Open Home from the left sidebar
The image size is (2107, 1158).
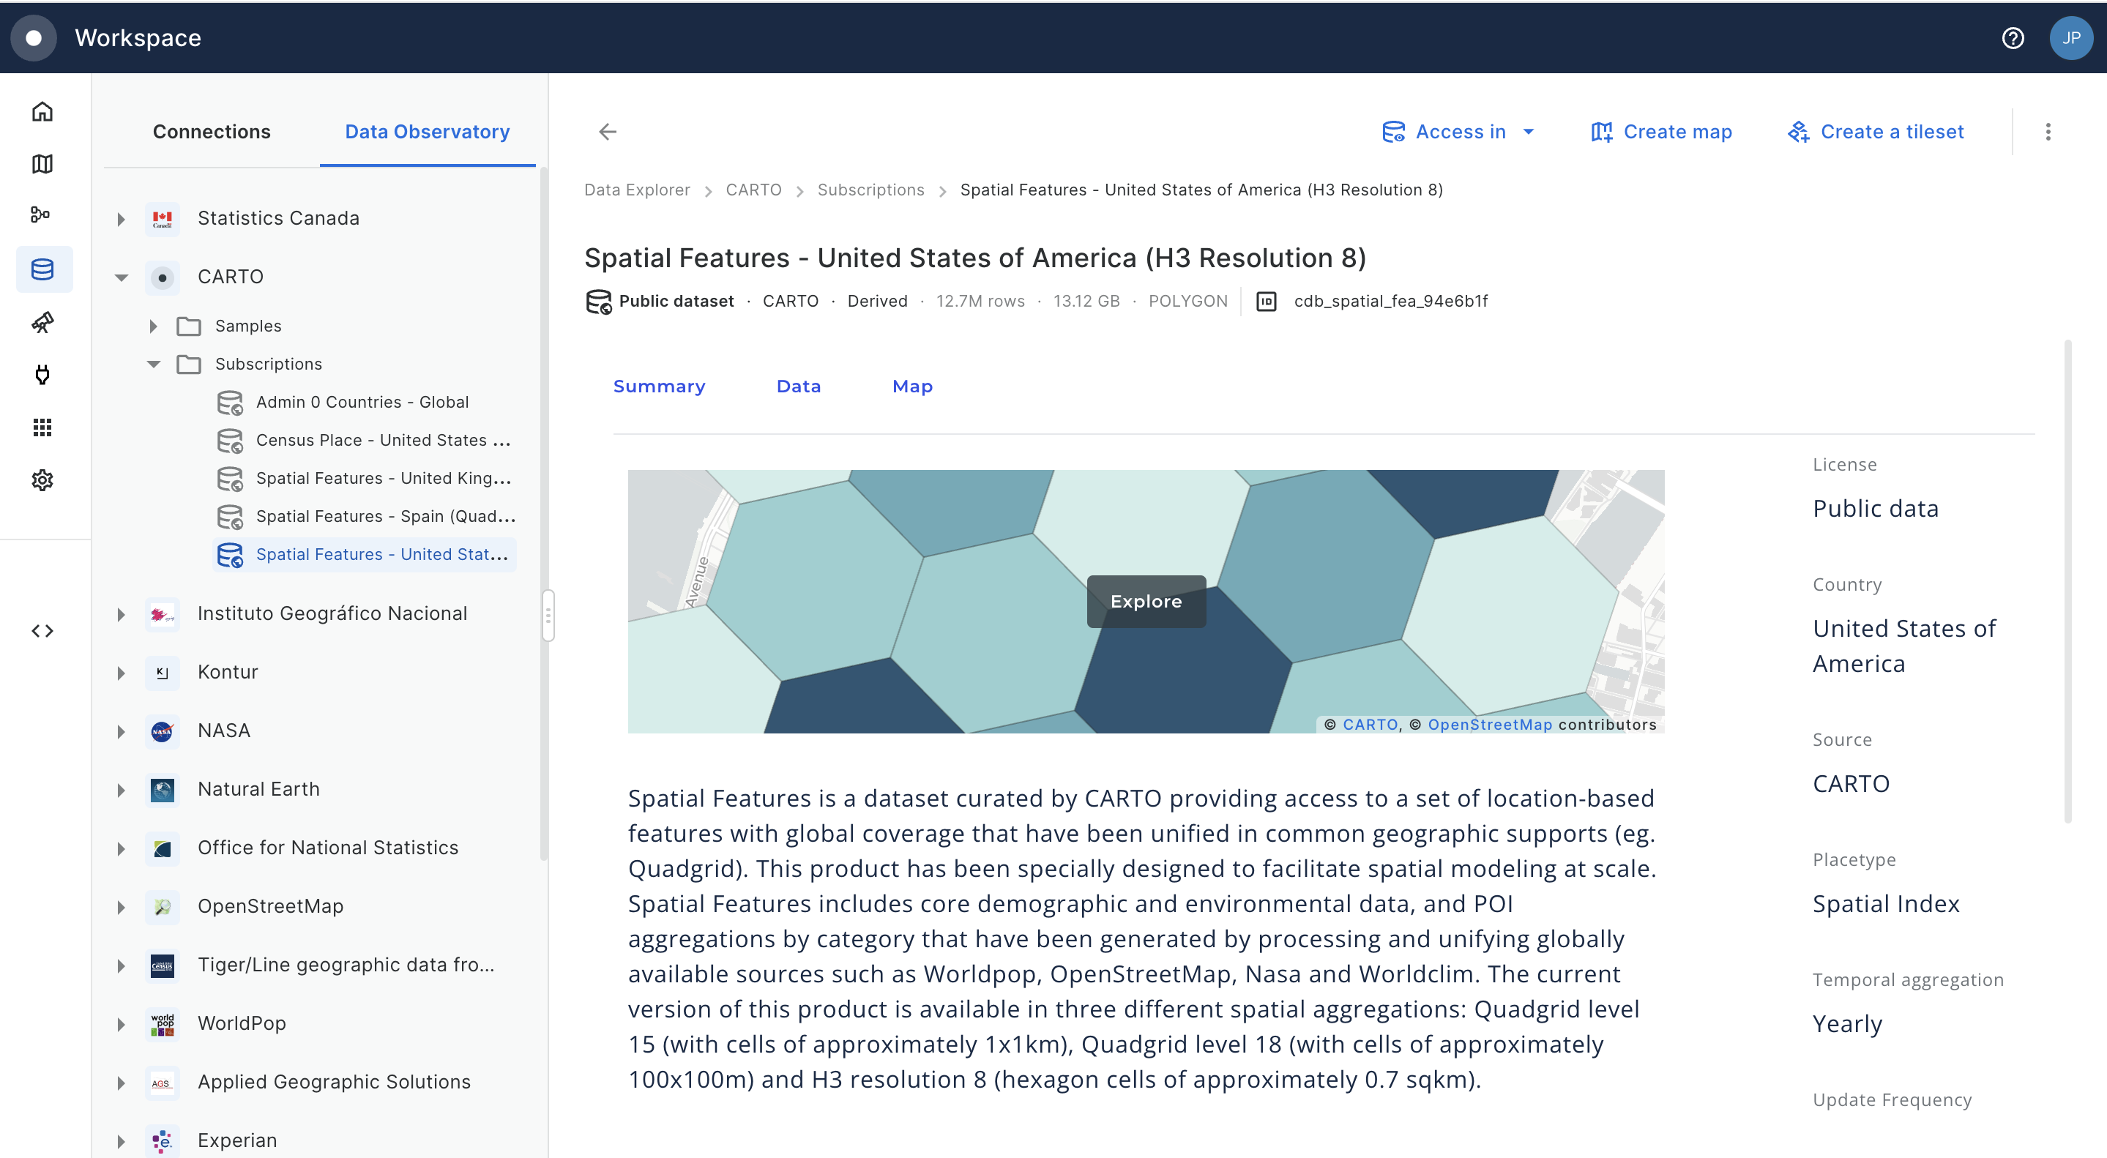click(42, 111)
